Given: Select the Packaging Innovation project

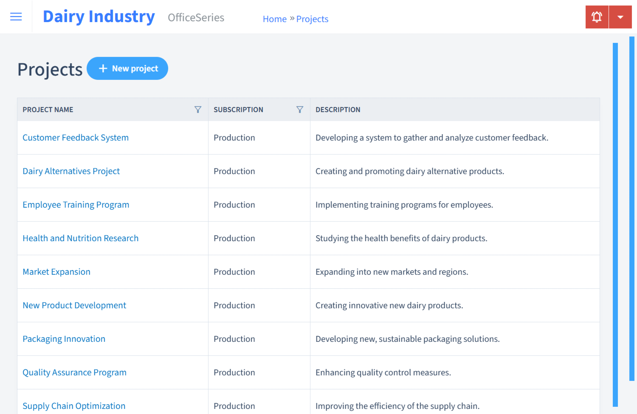Looking at the screenshot, I should coord(64,339).
